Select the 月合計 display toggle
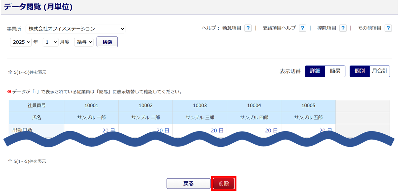This screenshot has height=196, width=398. 380,71
